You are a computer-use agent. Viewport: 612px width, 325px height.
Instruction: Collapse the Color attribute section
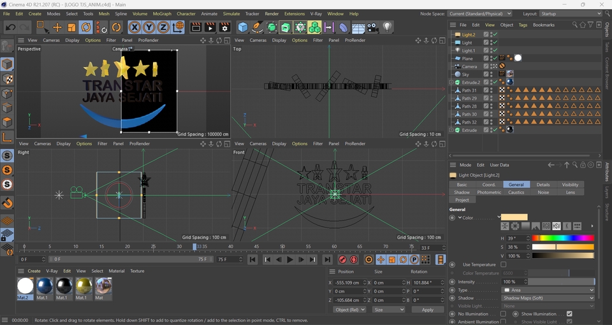(460, 218)
